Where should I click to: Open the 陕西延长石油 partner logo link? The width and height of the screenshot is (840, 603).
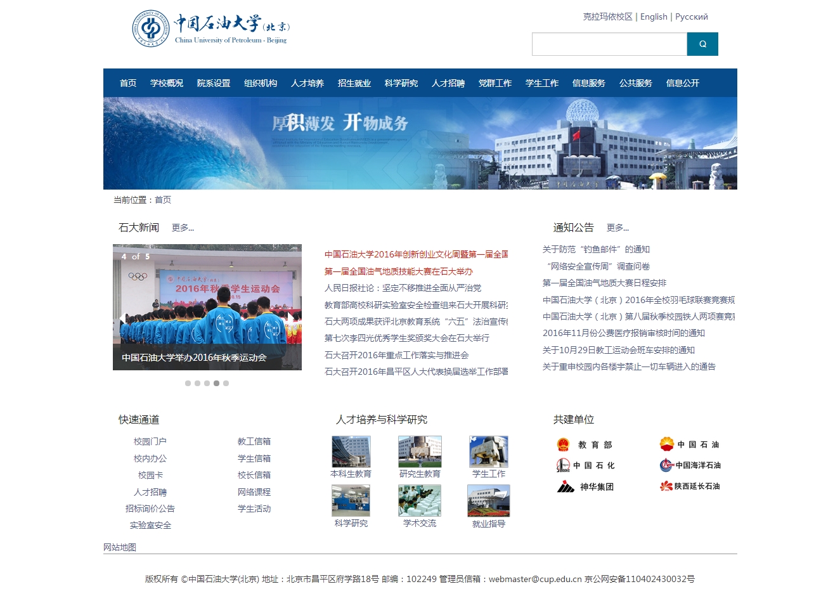point(690,486)
